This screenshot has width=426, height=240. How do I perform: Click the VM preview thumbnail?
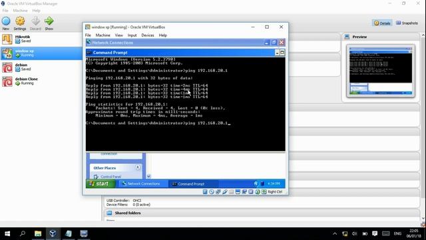coord(381,71)
